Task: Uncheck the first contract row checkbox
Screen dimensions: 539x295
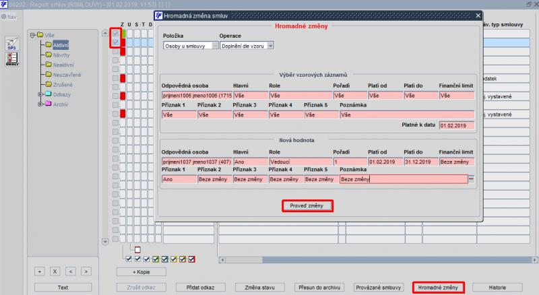Action: tap(115, 34)
